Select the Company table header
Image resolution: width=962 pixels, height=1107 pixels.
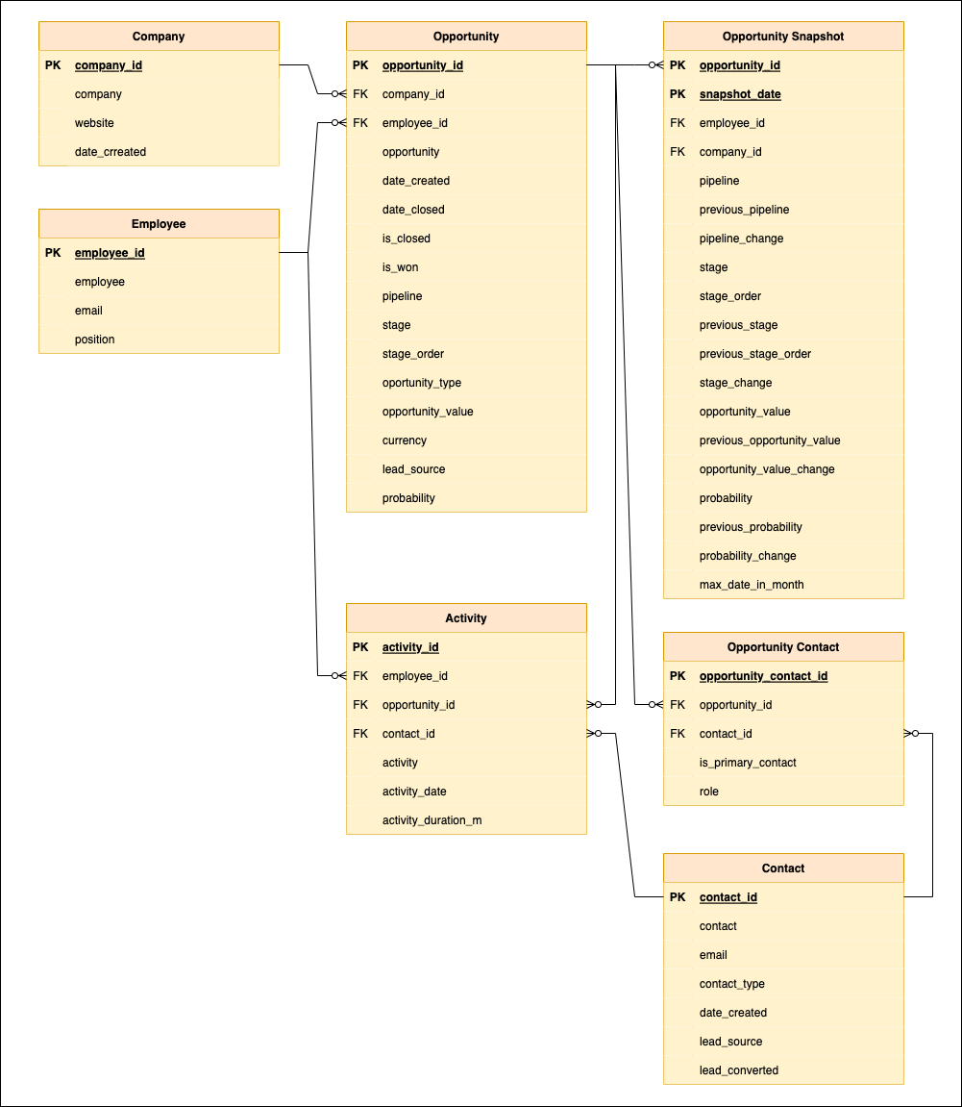click(x=159, y=36)
